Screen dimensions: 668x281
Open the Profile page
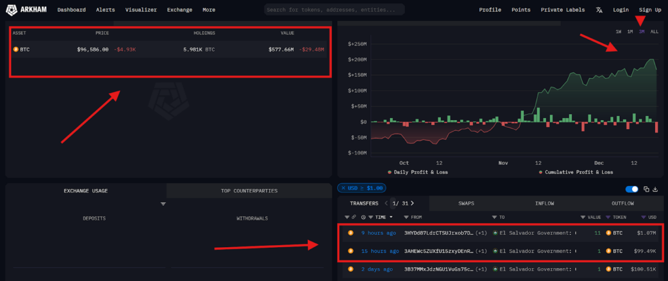pos(490,10)
